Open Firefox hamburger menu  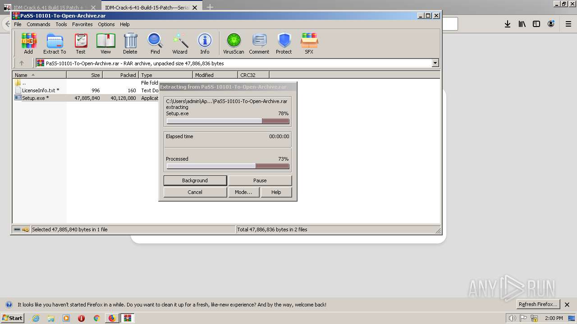point(568,24)
